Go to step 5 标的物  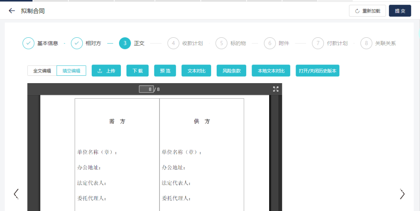pos(221,43)
